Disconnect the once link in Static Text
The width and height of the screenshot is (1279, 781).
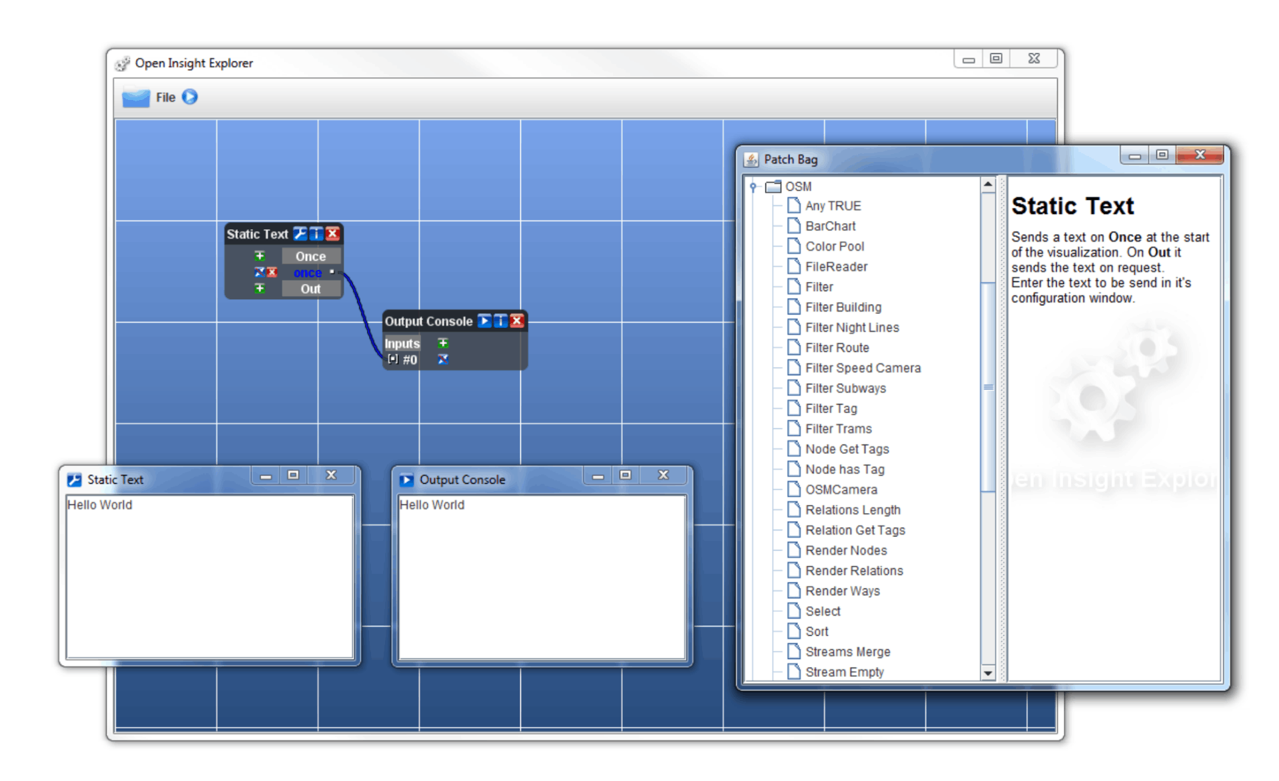[x=259, y=273]
